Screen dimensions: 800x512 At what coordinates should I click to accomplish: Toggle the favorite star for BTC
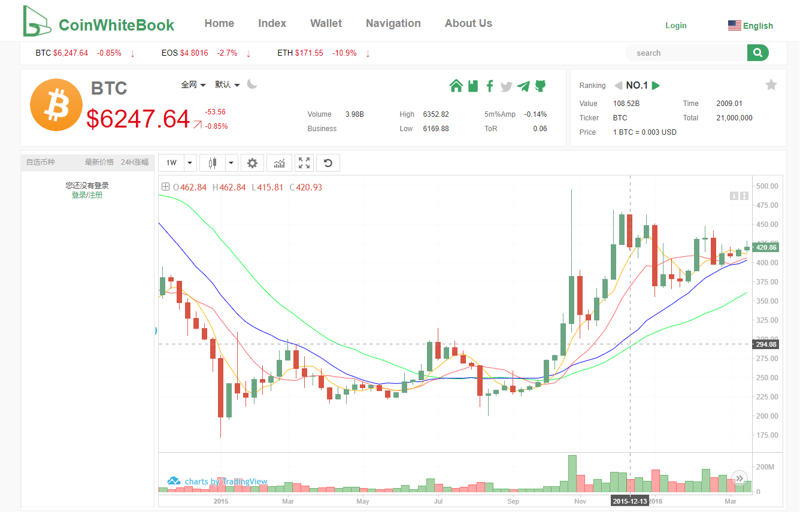771,85
